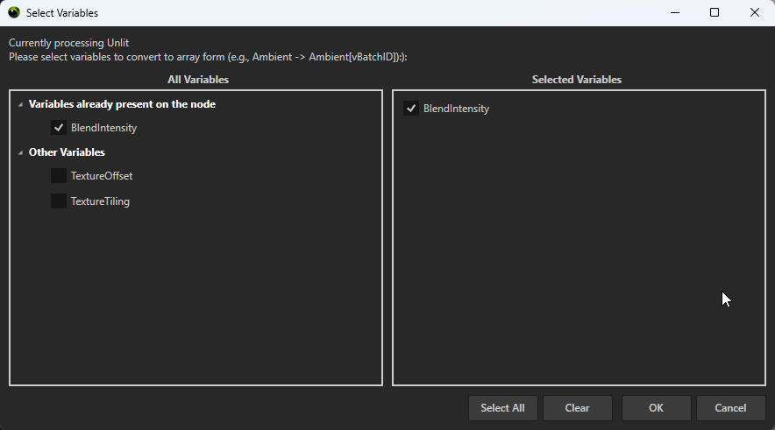The width and height of the screenshot is (775, 430).
Task: Click BlendIntensity label in All Variables
Action: (103, 128)
